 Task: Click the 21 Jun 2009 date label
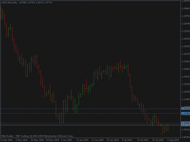coord(98,140)
